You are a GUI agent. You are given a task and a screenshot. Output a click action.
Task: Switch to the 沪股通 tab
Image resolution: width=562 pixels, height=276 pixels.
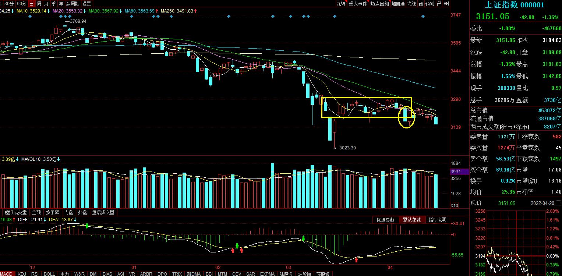[x=304, y=274]
